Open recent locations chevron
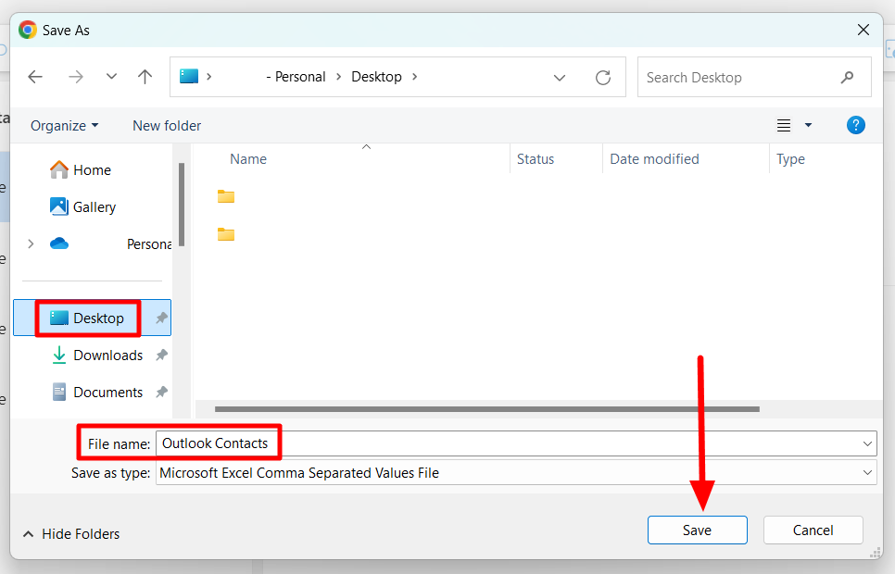The image size is (895, 574). [111, 77]
